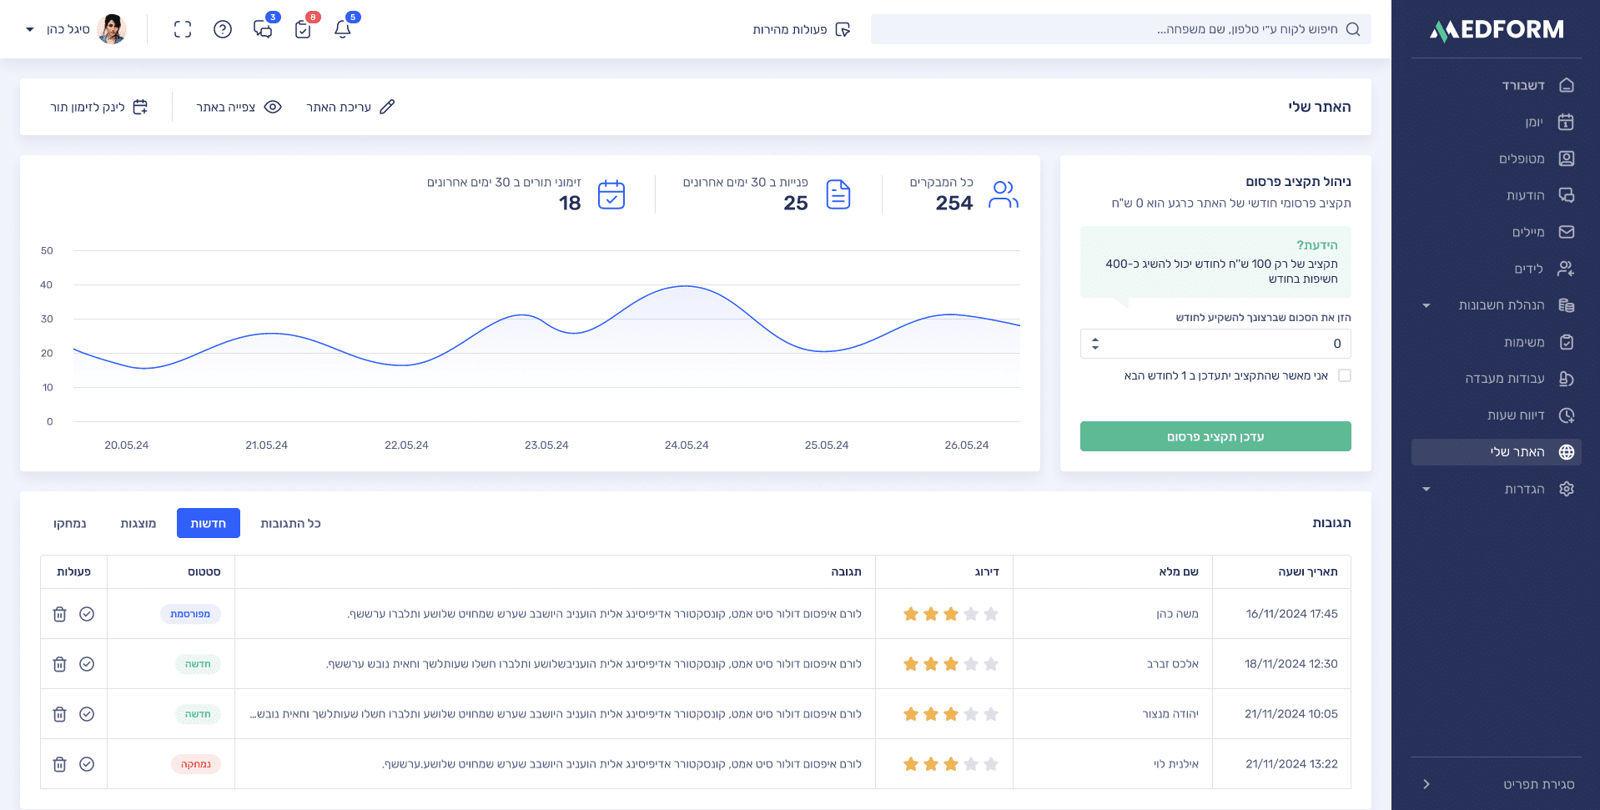
Task: Click the star rating for אלכס דבור
Action: 951,664
